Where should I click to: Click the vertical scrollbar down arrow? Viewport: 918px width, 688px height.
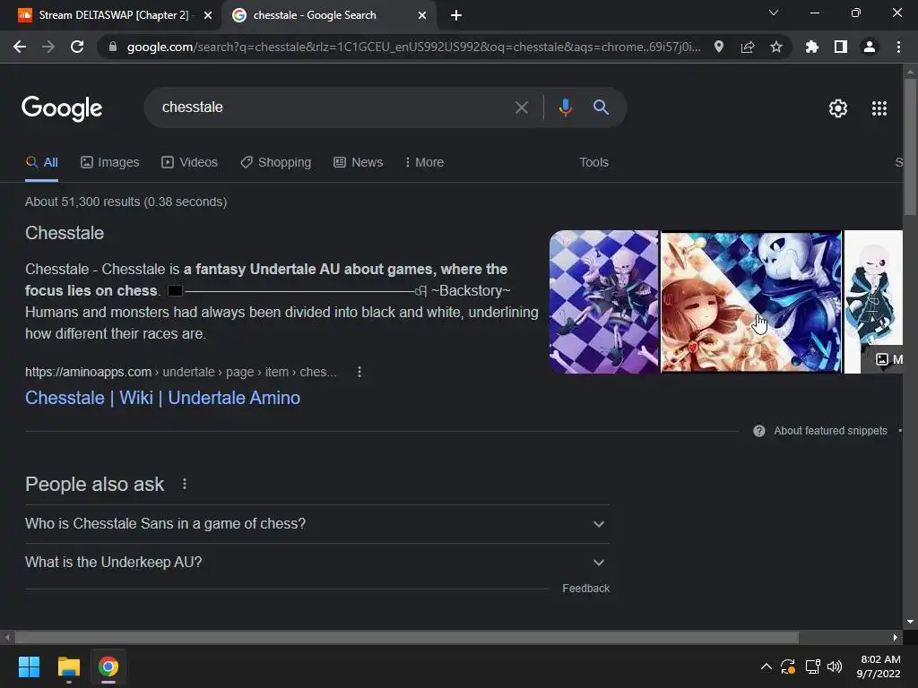(x=910, y=622)
